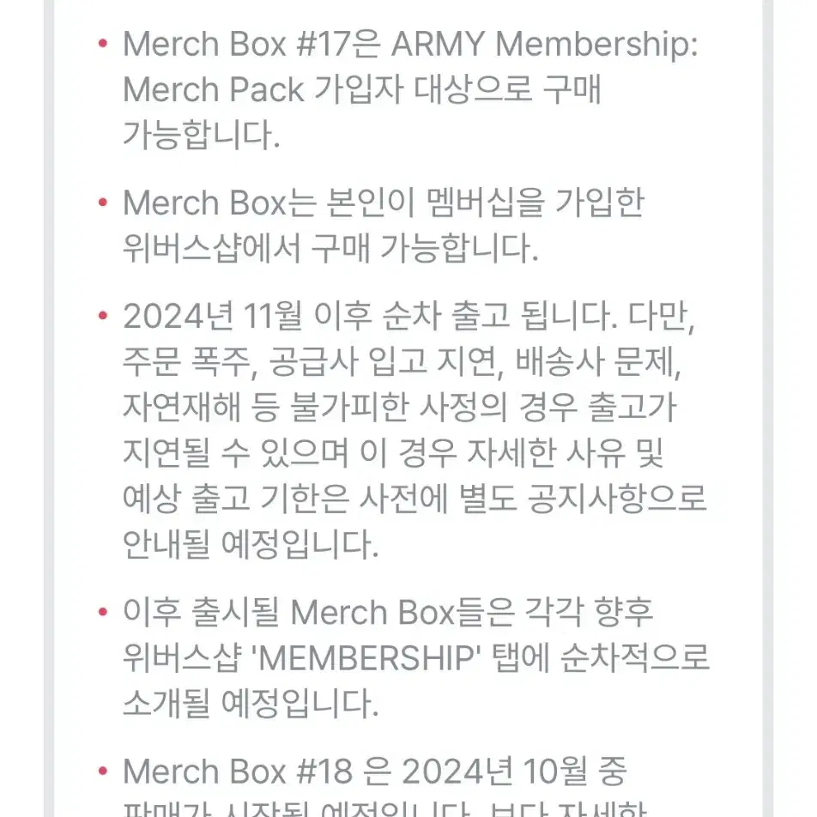This screenshot has width=817, height=817.
Task: Click the red bullet before Merch Box #17
Action: (x=103, y=43)
